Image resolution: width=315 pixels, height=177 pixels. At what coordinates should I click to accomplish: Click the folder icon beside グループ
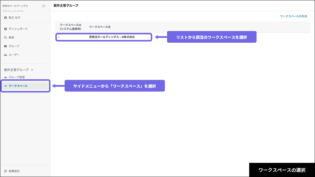pos(6,46)
